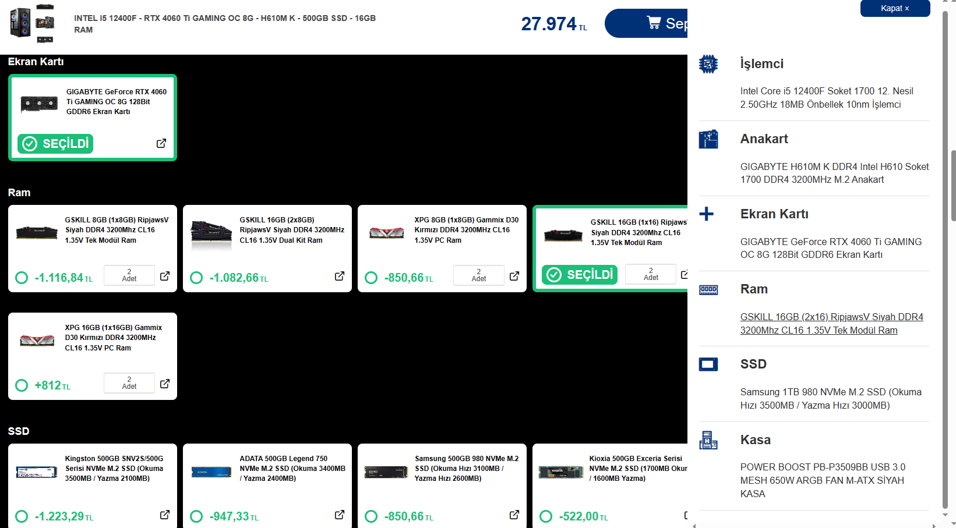Open external link icon on ADATA 500GB Legend card
956x528 pixels.
coord(340,515)
